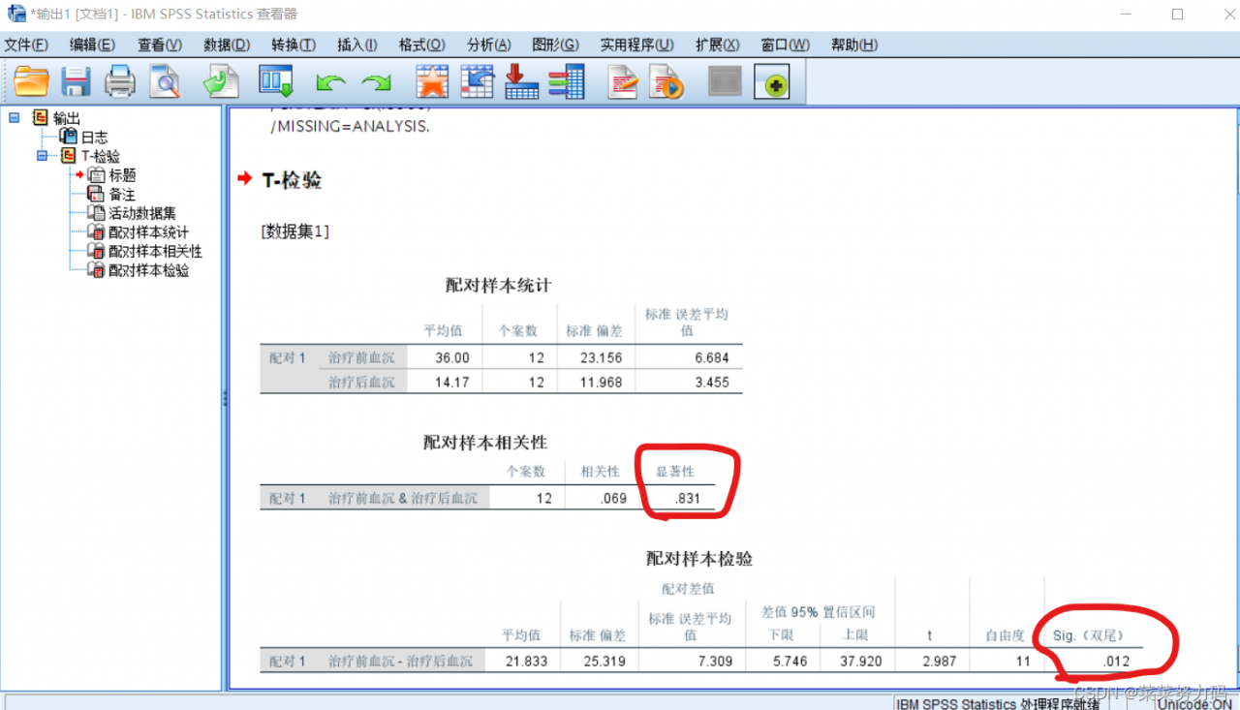Open the 数据(D) menu
The height and width of the screenshot is (710, 1240).
pyautogui.click(x=227, y=46)
